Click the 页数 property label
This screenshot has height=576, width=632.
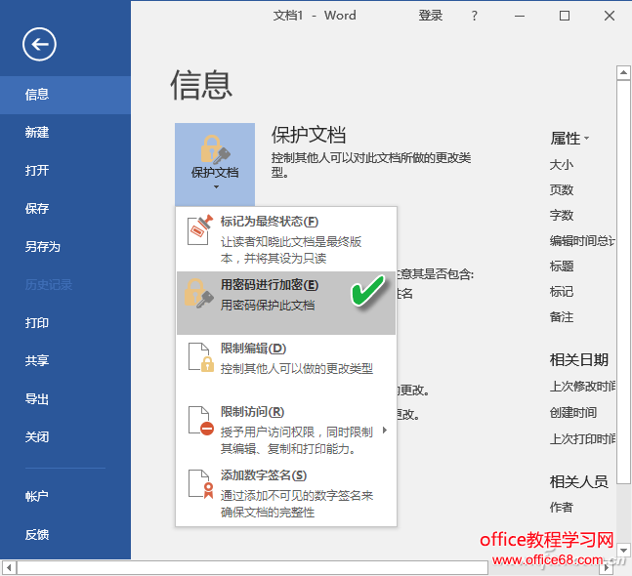tap(562, 189)
